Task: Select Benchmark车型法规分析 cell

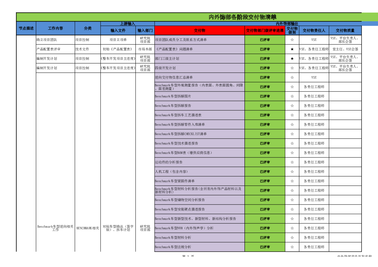Action: pos(200,247)
